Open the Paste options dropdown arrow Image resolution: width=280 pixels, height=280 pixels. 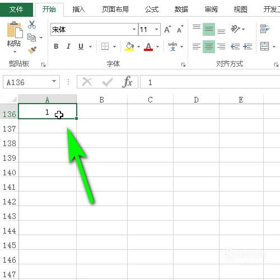(15, 52)
